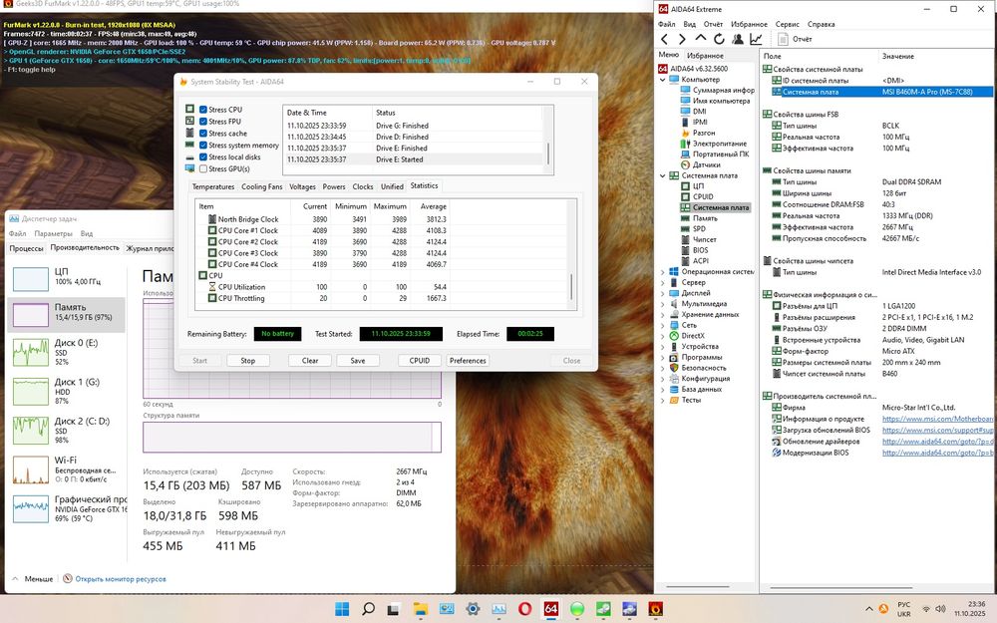Click AIDA64 bottom horizontal scrollbar

point(840,588)
